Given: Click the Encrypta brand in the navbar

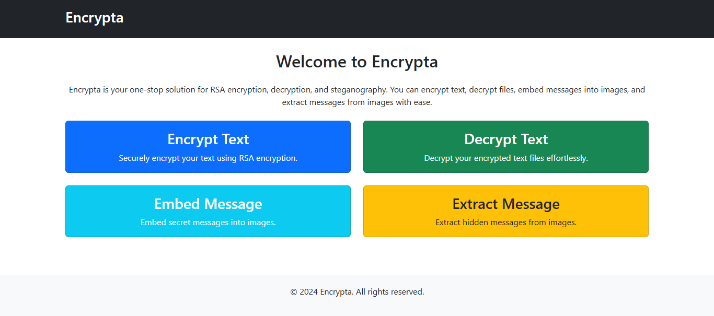Looking at the screenshot, I should (94, 18).
